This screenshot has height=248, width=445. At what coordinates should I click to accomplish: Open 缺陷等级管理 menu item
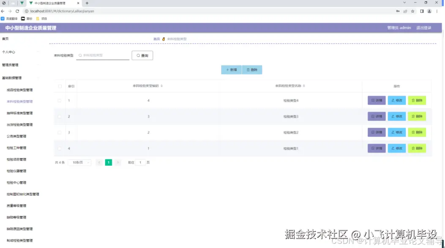pyautogui.click(x=16, y=217)
